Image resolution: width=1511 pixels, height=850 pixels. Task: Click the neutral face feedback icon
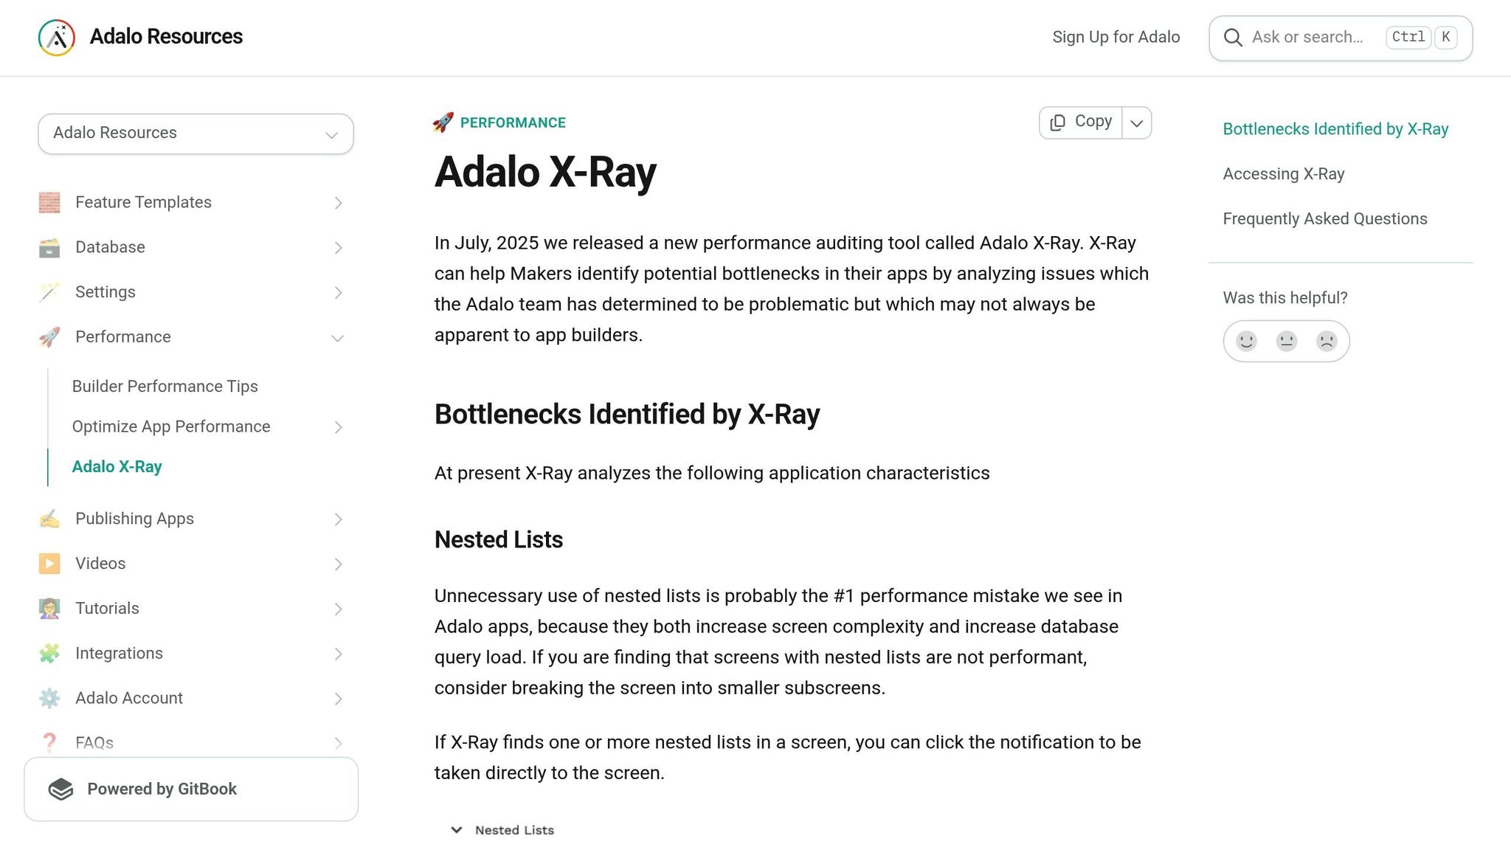coord(1287,341)
